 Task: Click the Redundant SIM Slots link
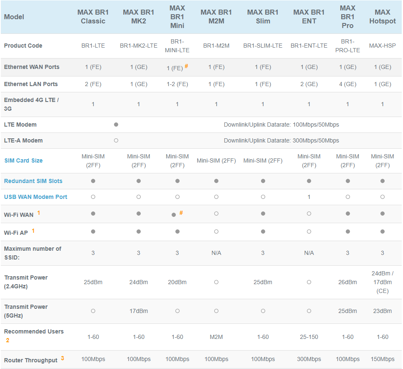(x=33, y=181)
